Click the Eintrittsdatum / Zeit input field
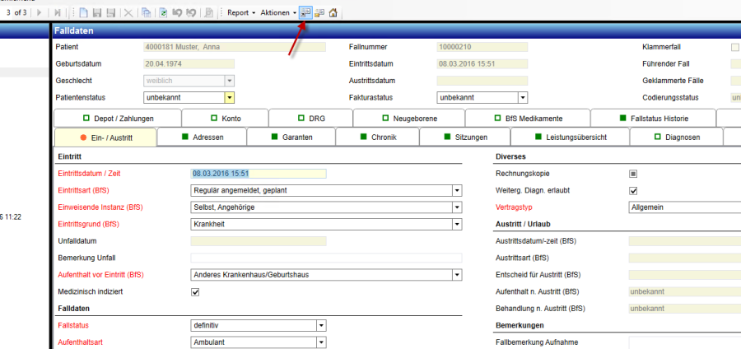Viewport: 741px width, 349px height. pyautogui.click(x=258, y=174)
